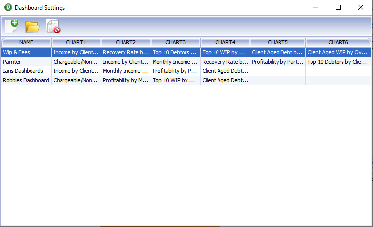This screenshot has height=227, width=373.
Task: Click the delete dashboard icon with red sign
Action: pyautogui.click(x=53, y=26)
